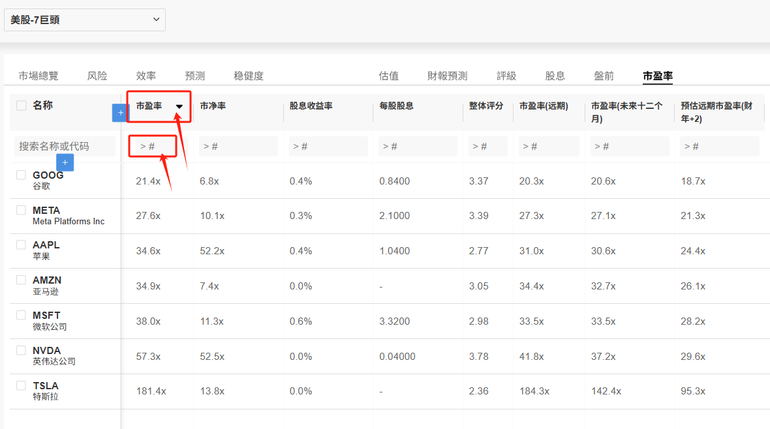The width and height of the screenshot is (770, 429).
Task: Click the sort arrow in 市盈率 column header
Action: [179, 106]
